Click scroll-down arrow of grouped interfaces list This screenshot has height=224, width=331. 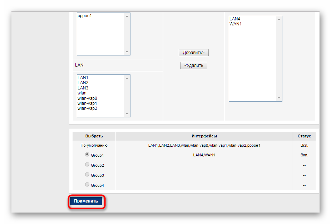pos(279,98)
